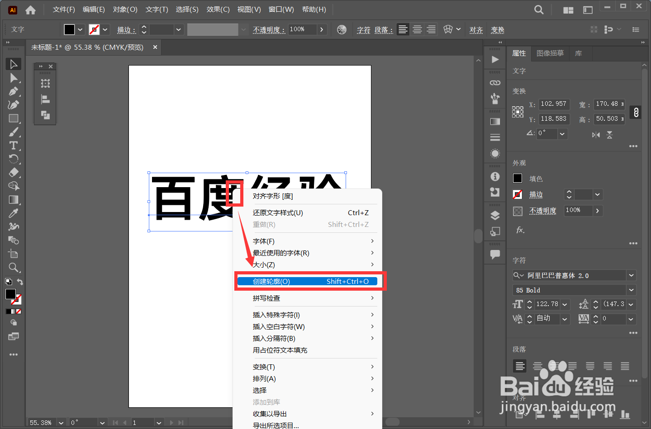Select the Zoom tool
The image size is (651, 429).
pyautogui.click(x=14, y=268)
